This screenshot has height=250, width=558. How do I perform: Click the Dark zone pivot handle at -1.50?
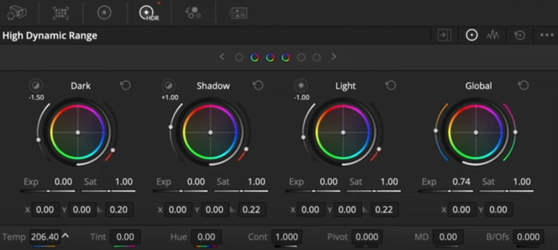point(38,140)
